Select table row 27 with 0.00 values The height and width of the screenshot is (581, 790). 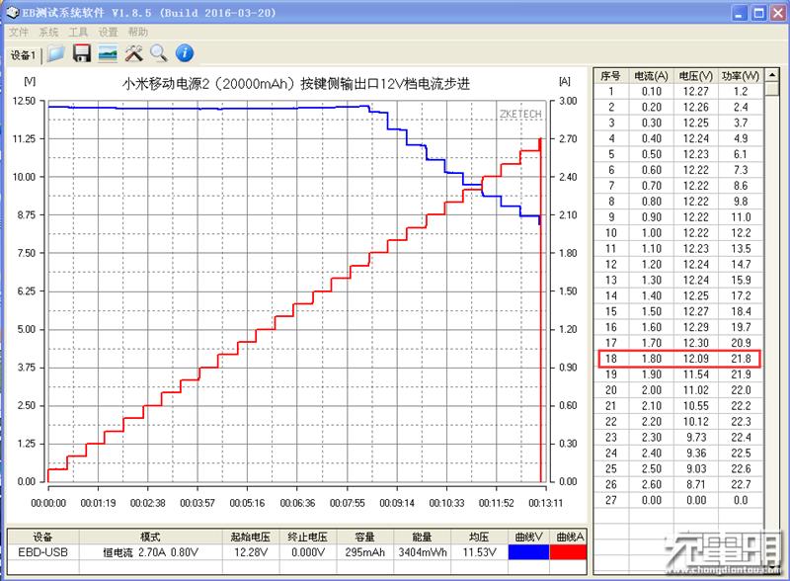pyautogui.click(x=678, y=500)
